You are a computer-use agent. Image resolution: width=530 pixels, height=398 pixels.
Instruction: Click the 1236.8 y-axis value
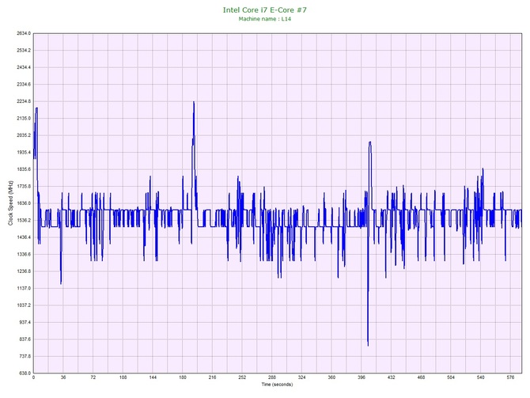click(x=24, y=271)
